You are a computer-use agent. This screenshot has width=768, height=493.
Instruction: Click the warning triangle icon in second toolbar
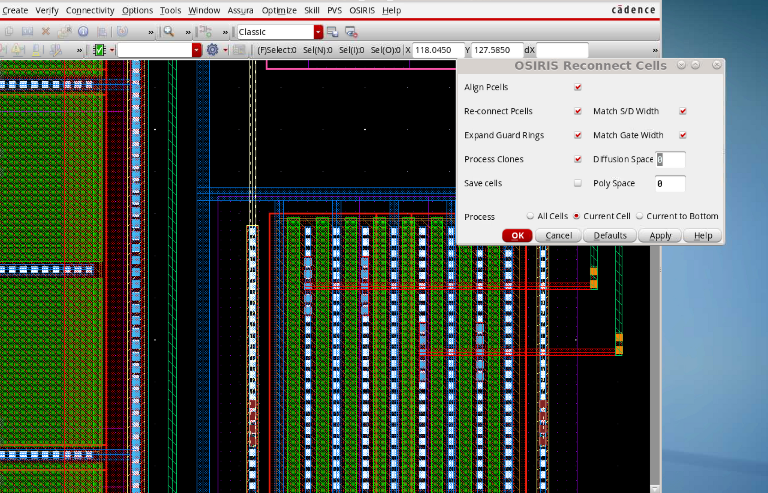coord(17,50)
